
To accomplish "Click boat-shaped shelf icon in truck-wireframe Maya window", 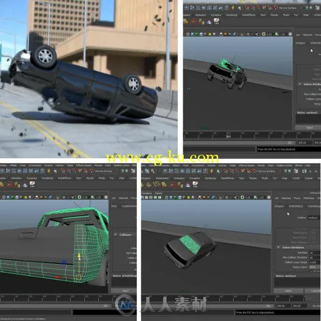I will (x=24, y=185).
